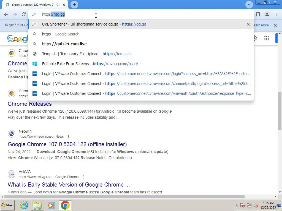Pick the quizlet.com live suggestion
Viewport: 282px width, 211px height.
[x=141, y=44]
